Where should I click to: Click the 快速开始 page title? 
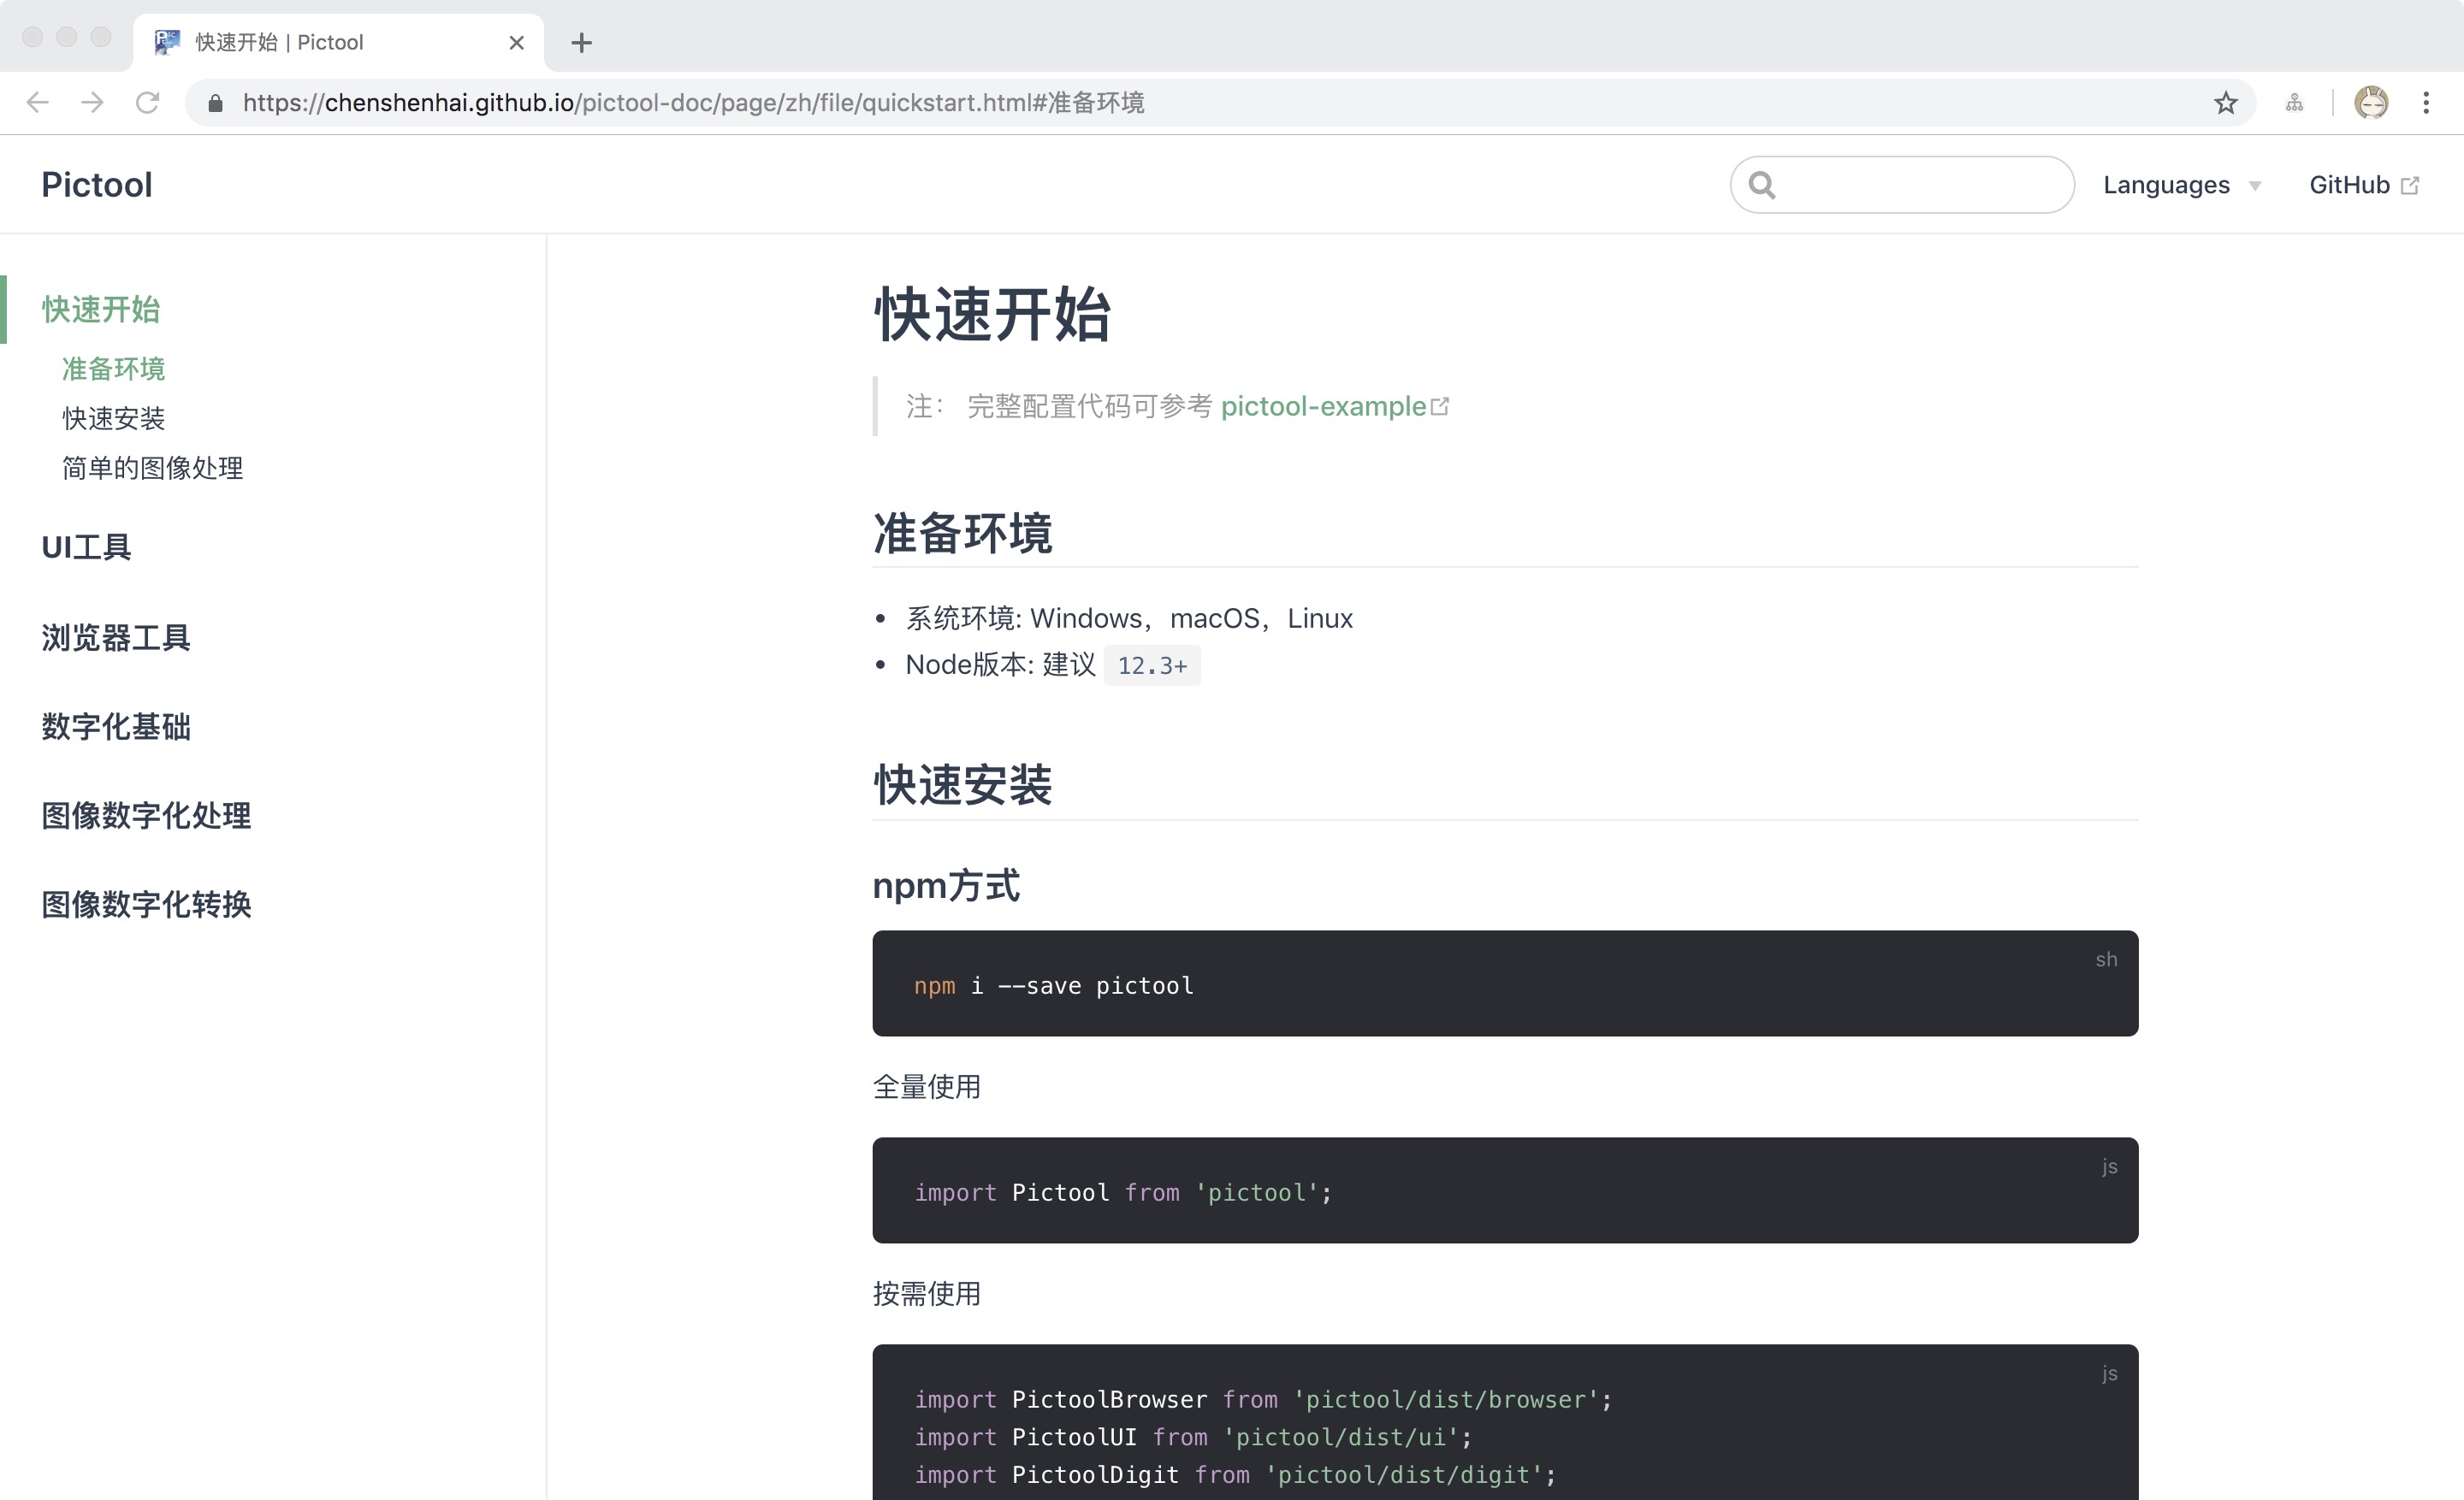tap(992, 314)
